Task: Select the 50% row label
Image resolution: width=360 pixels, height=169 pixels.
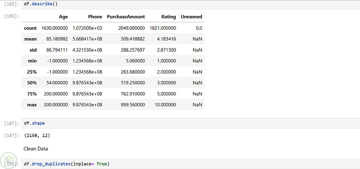Action: (32, 83)
